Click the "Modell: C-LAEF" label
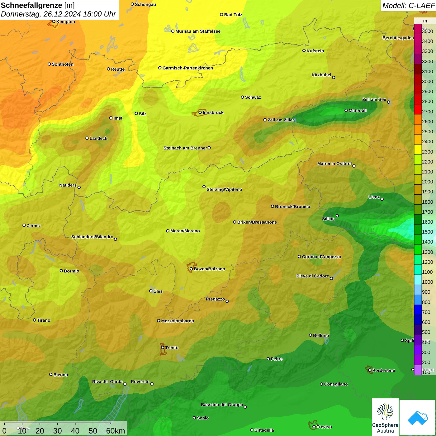 tap(408, 6)
